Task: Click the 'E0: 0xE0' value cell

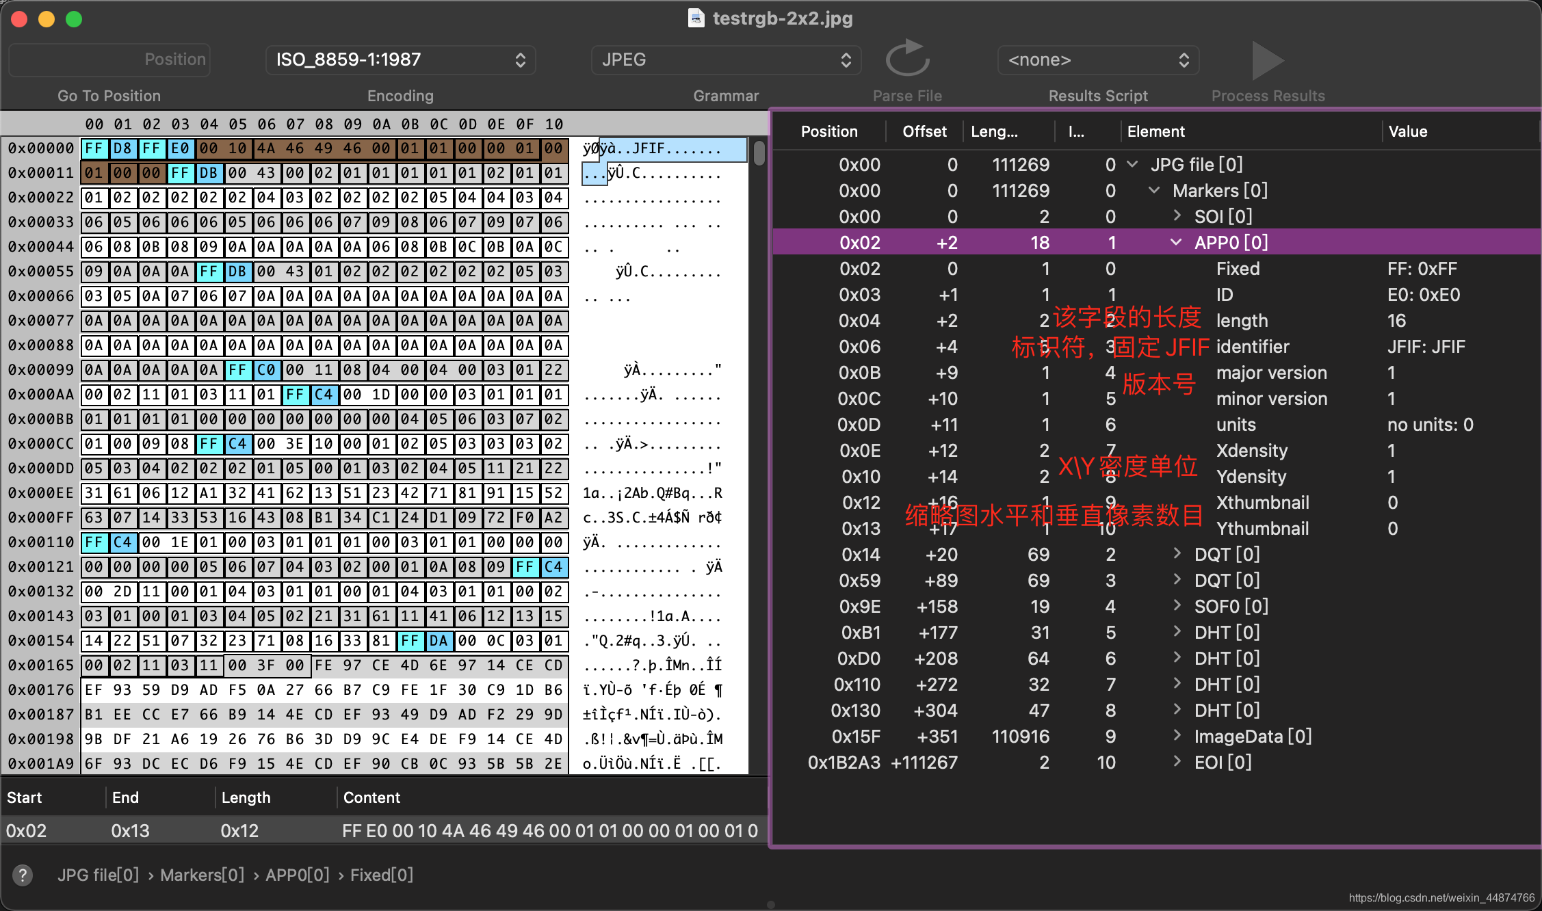Action: [x=1424, y=295]
